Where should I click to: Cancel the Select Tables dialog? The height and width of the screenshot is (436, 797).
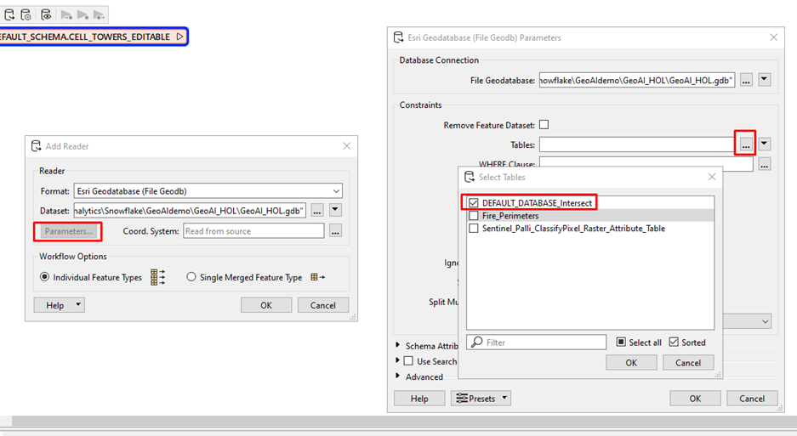tap(688, 363)
